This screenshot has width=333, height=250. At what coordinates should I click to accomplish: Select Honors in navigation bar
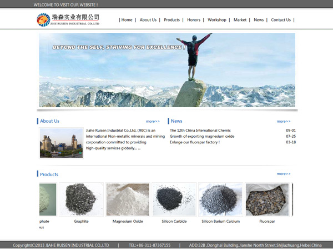pyautogui.click(x=194, y=20)
